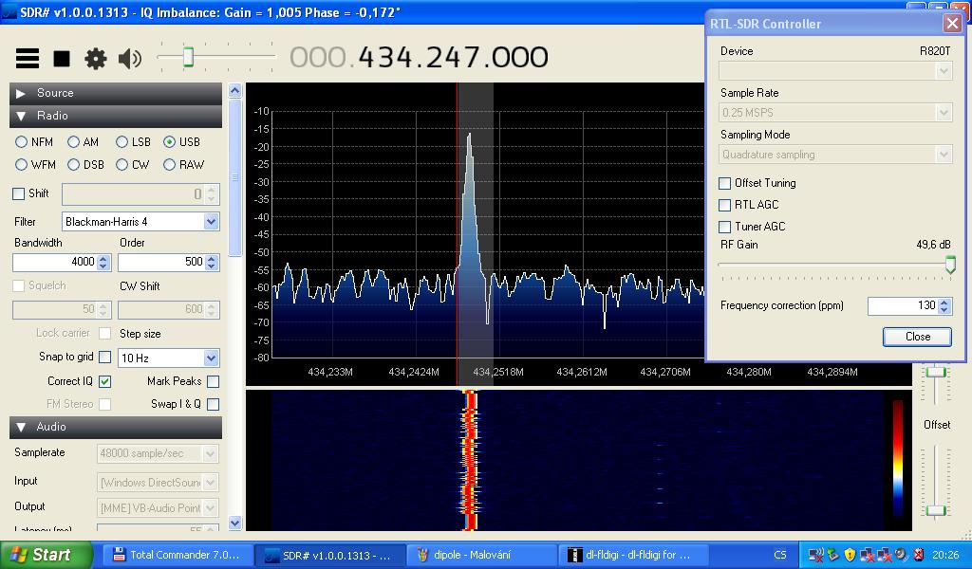Click the yellow security shield tray icon
Viewport: 972px width, 569px height.
tap(850, 555)
